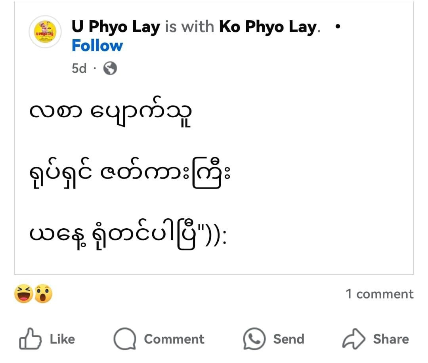Click the globe public audience icon
428x363 pixels.
[x=110, y=69]
